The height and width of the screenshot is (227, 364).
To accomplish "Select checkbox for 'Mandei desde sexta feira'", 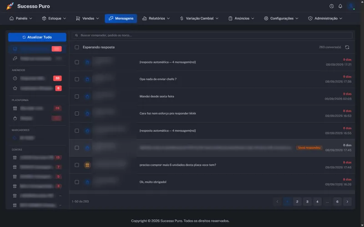I will click(77, 96).
